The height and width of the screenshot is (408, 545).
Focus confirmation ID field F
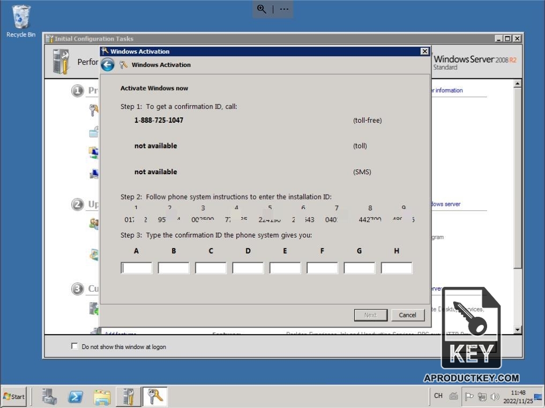click(x=322, y=268)
